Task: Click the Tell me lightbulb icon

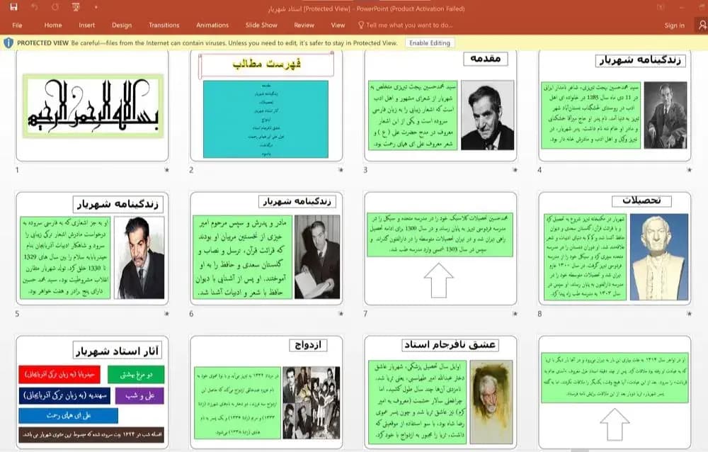Action: point(361,25)
